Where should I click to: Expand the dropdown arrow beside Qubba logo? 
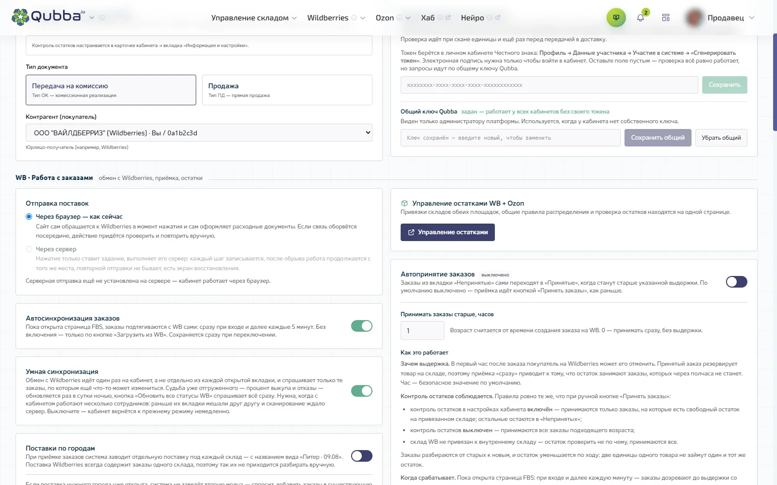[x=92, y=17]
